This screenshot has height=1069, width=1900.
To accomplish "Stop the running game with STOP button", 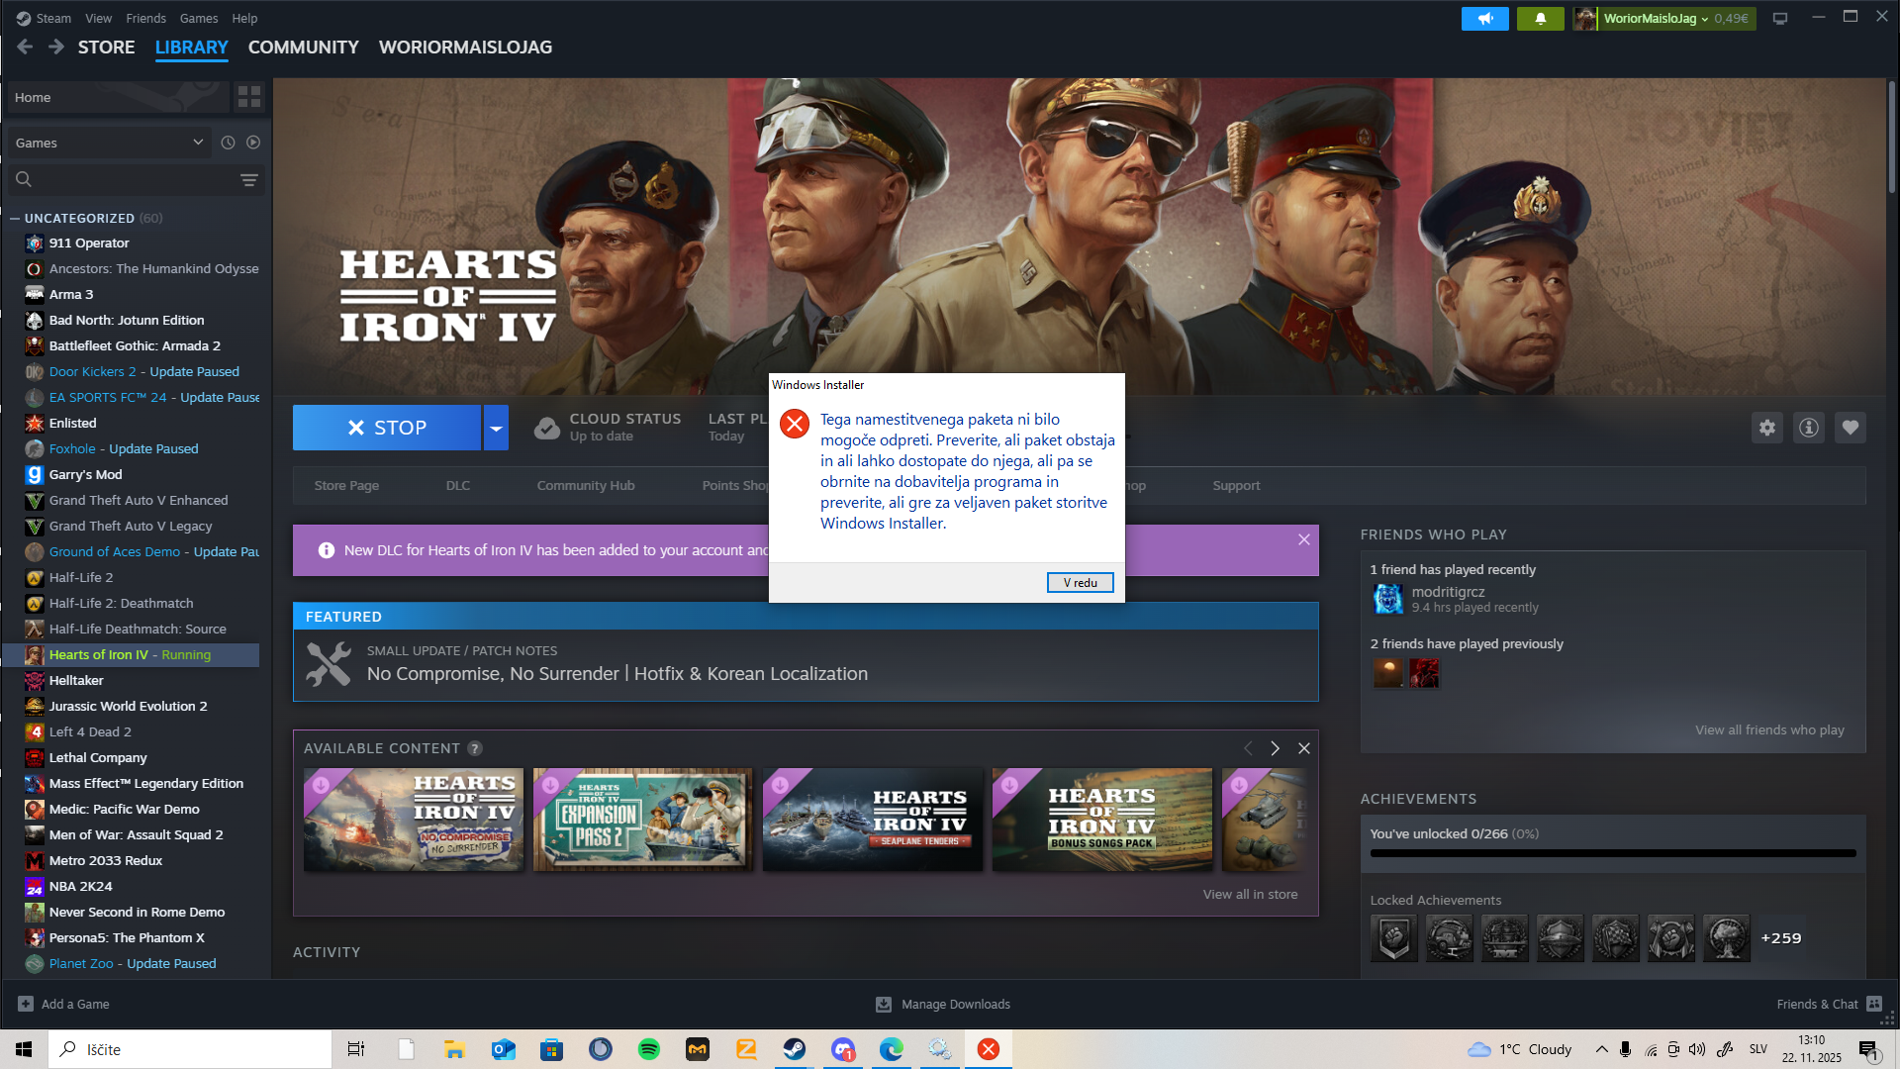I will (x=387, y=428).
